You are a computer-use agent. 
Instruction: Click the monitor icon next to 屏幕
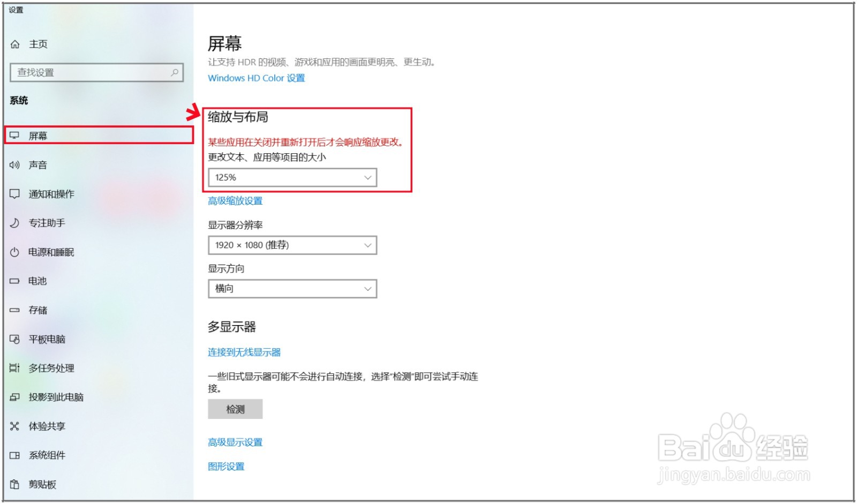[x=15, y=136]
